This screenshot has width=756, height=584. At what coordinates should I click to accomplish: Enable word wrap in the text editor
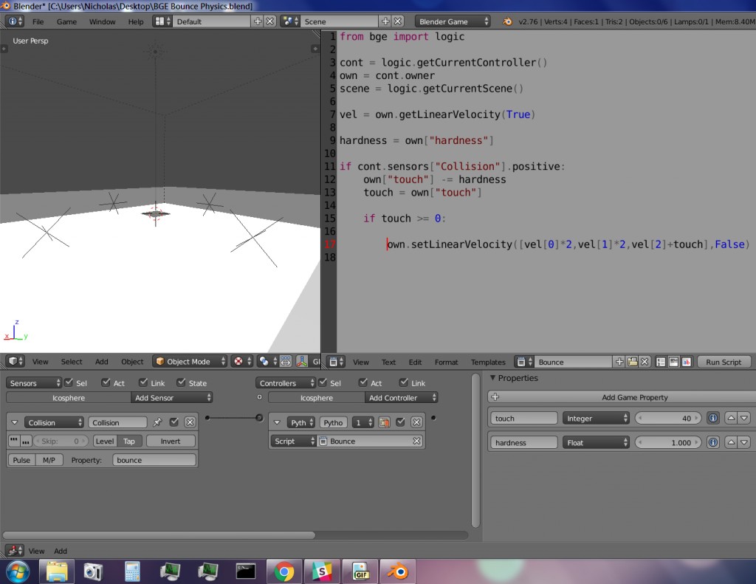pos(674,362)
